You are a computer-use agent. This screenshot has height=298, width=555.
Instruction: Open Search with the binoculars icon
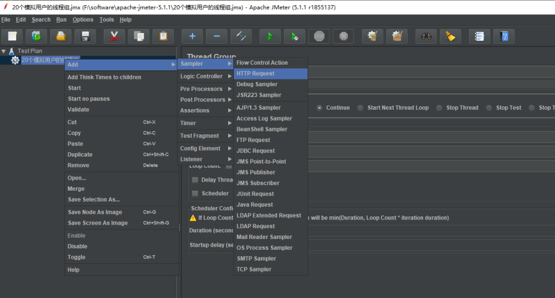[x=426, y=36]
